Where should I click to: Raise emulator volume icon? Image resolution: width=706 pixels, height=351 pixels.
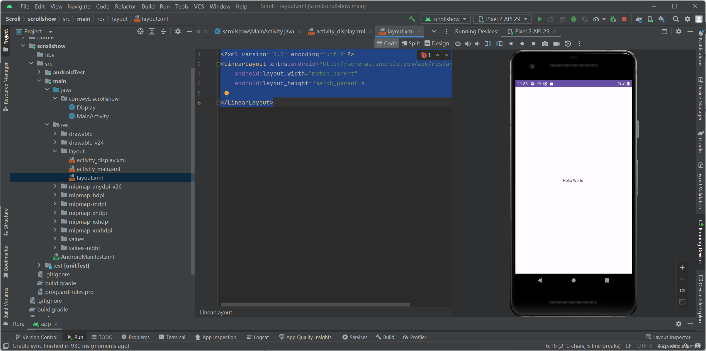tap(468, 44)
